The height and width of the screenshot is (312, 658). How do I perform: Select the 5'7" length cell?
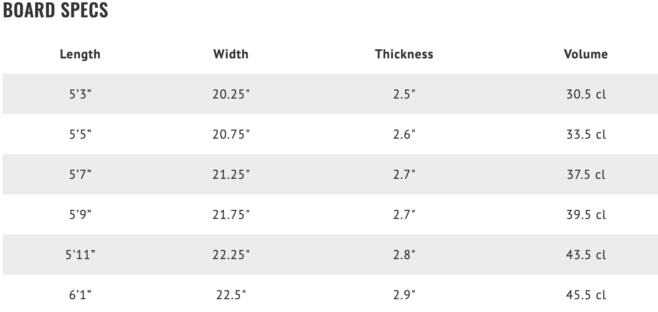(x=80, y=175)
